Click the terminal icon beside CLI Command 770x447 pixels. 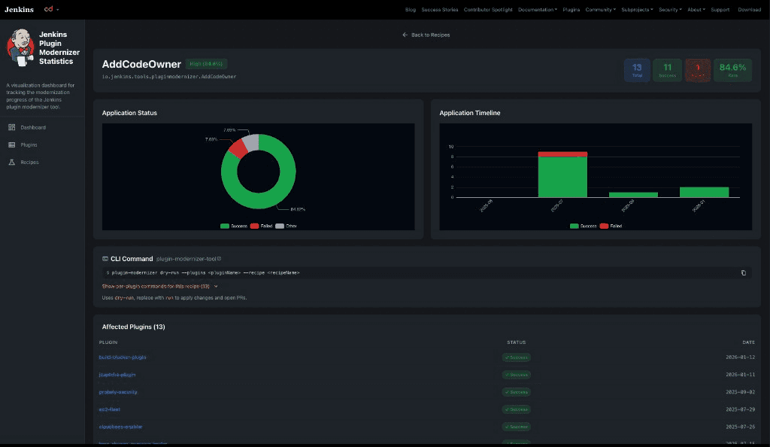point(105,259)
